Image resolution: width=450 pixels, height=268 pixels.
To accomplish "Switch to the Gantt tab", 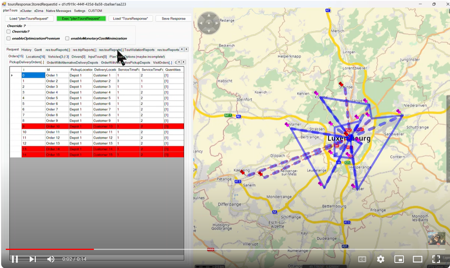I will (x=38, y=50).
